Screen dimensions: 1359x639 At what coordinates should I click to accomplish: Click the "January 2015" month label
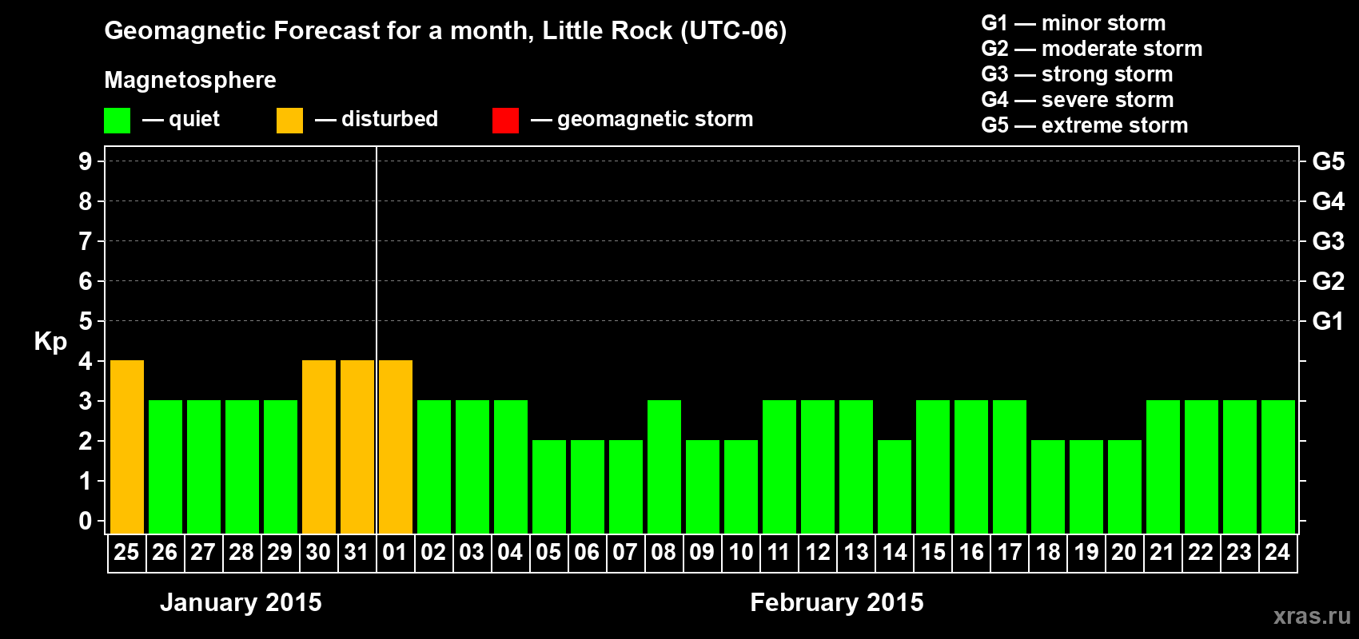click(x=241, y=602)
